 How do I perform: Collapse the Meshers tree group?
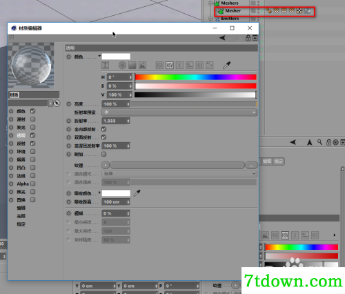click(x=210, y=3)
